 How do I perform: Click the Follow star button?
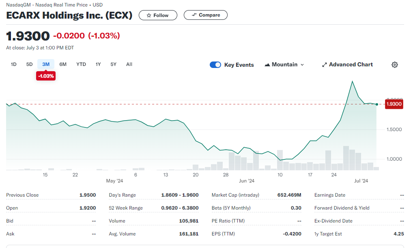tap(158, 15)
